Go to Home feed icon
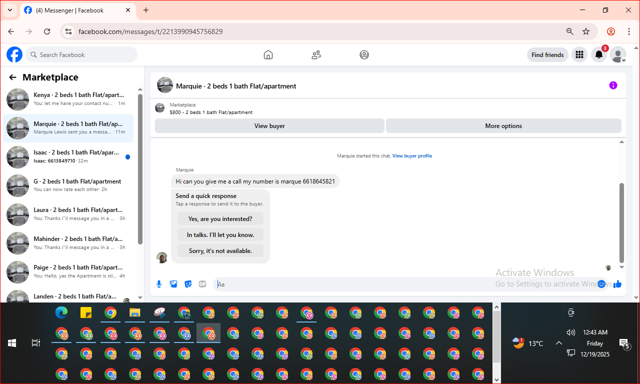Viewport: 640px width, 384px height. coord(268,55)
